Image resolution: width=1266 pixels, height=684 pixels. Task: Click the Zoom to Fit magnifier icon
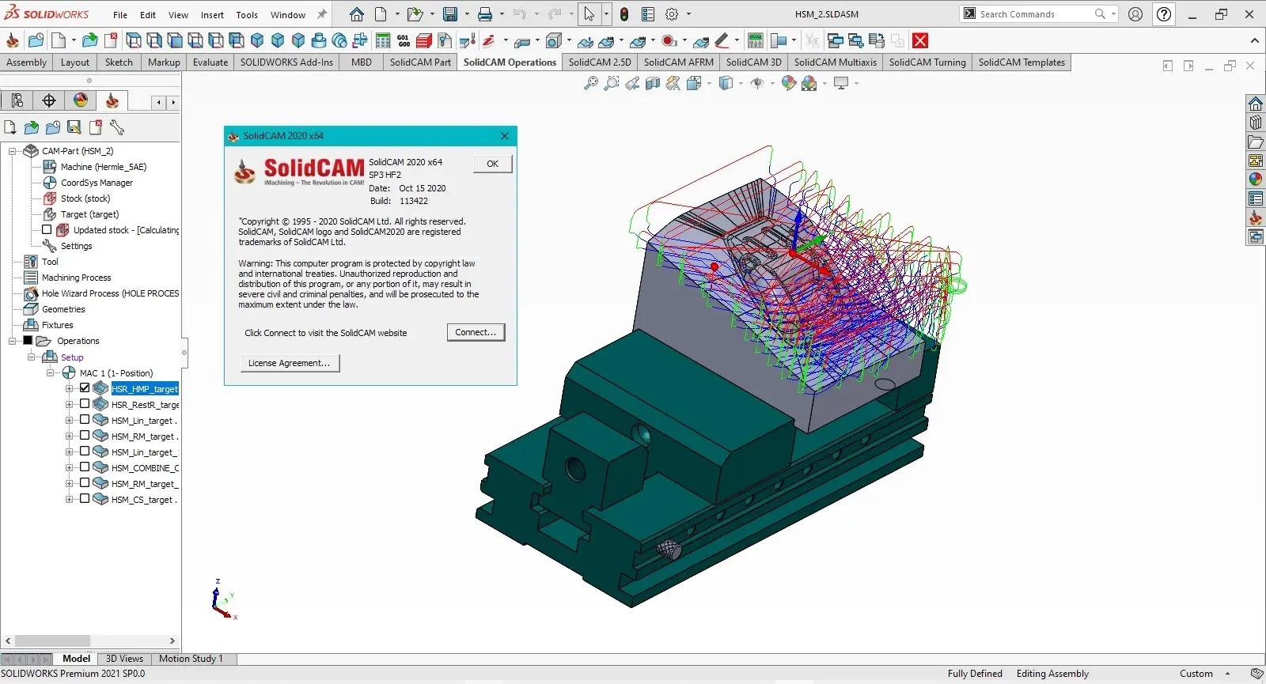coord(591,83)
